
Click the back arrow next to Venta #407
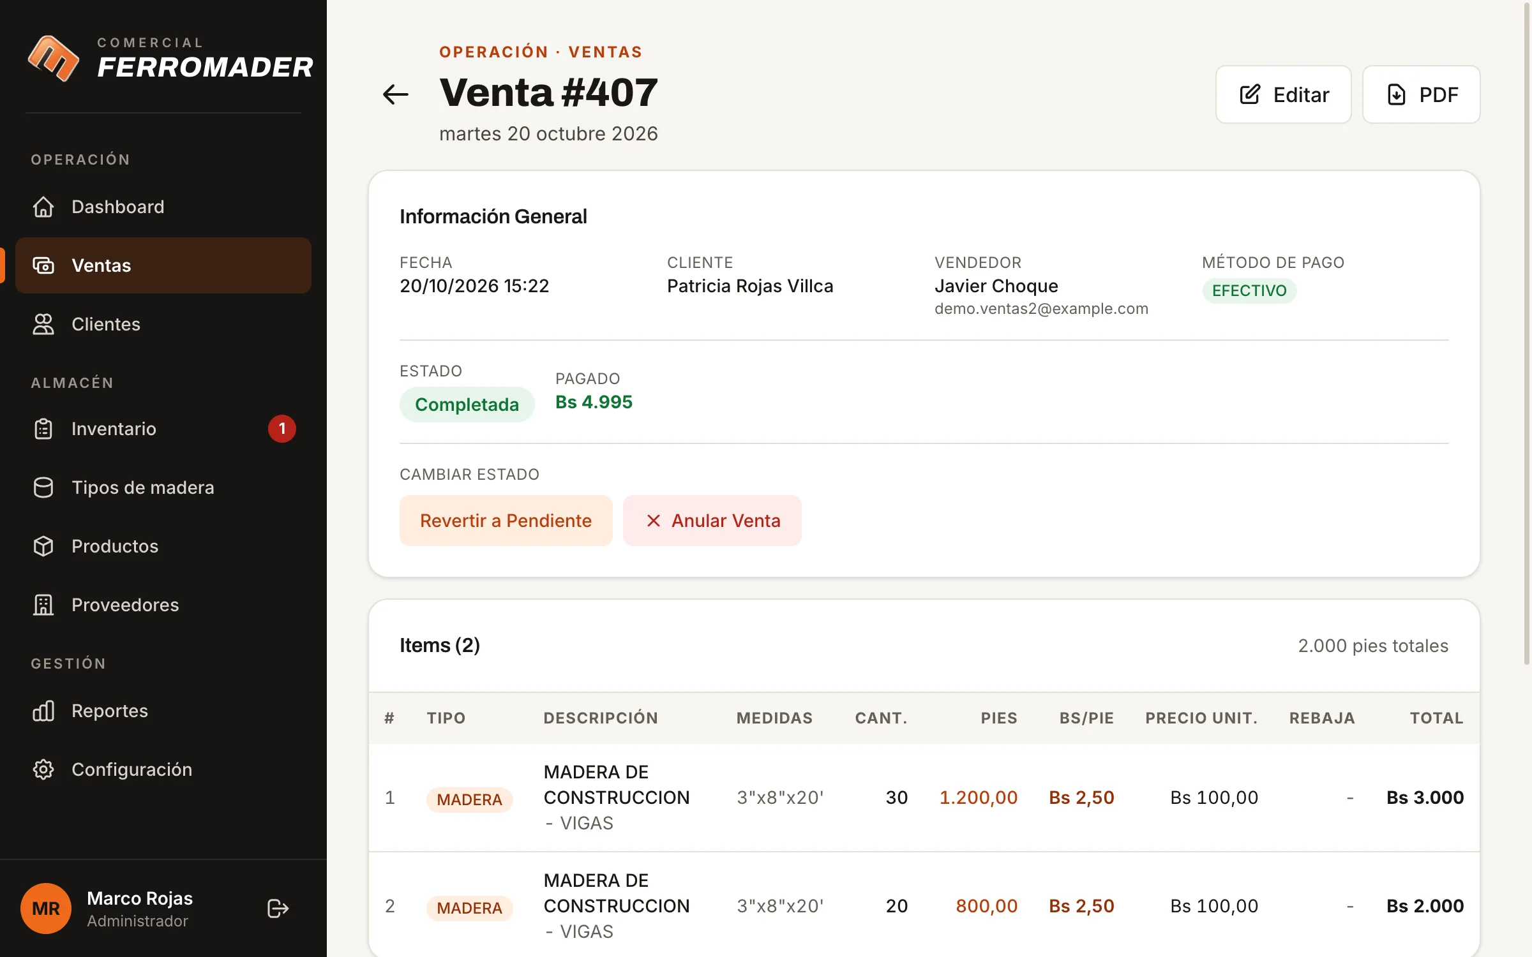(x=395, y=94)
